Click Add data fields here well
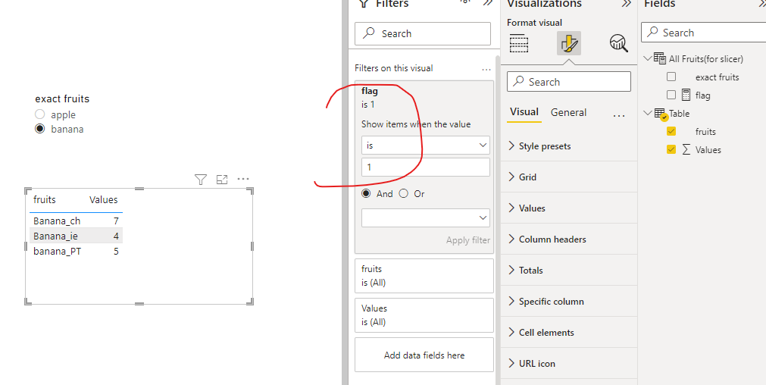This screenshot has height=385, width=766. pos(424,355)
